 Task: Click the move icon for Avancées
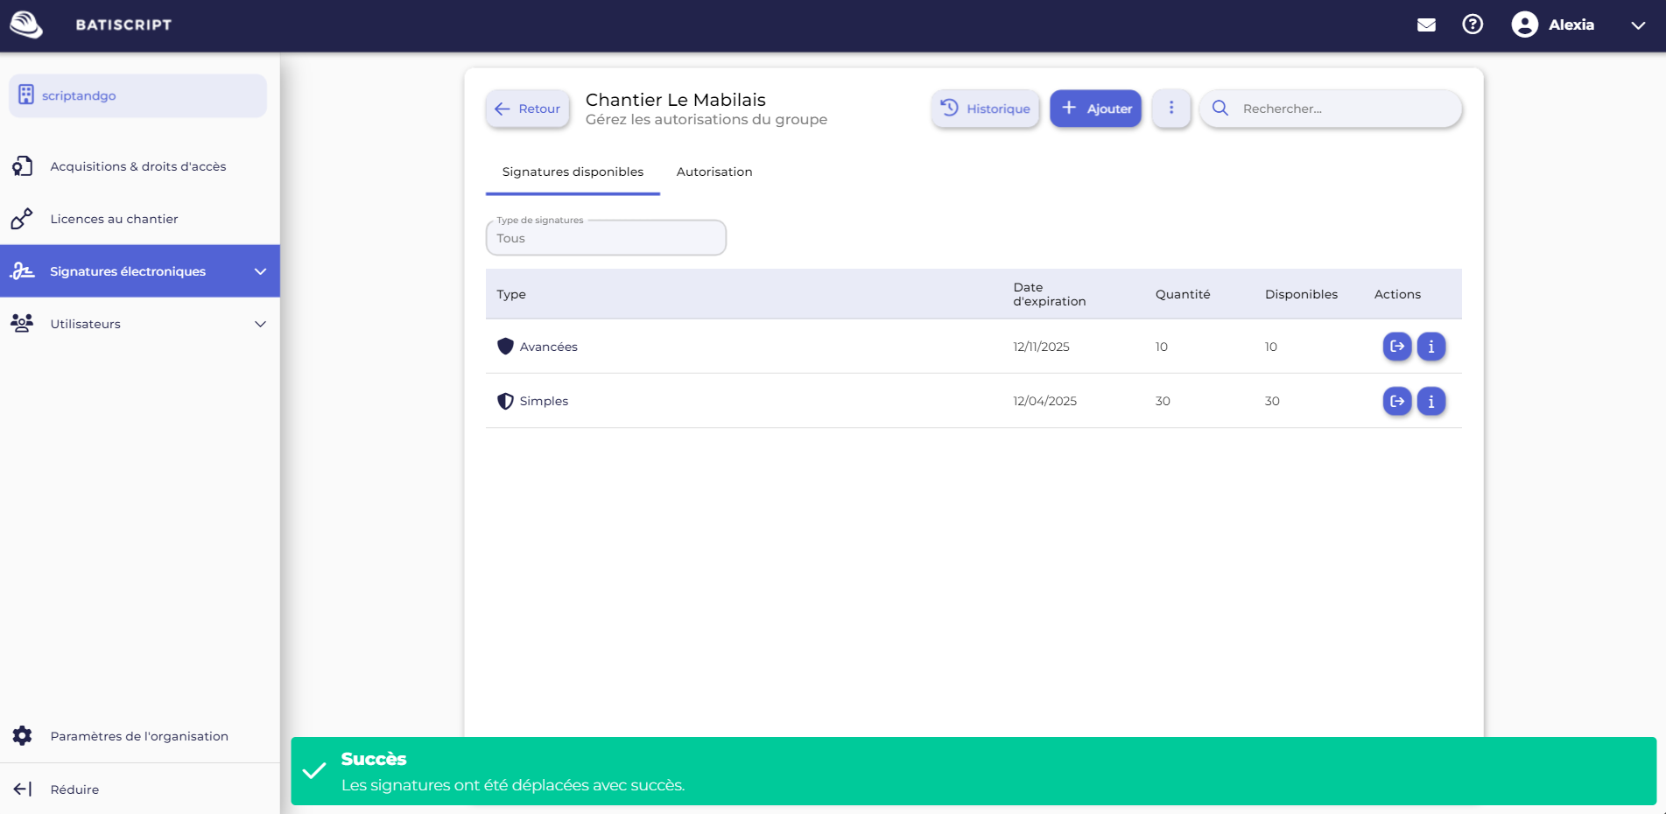[1397, 347]
